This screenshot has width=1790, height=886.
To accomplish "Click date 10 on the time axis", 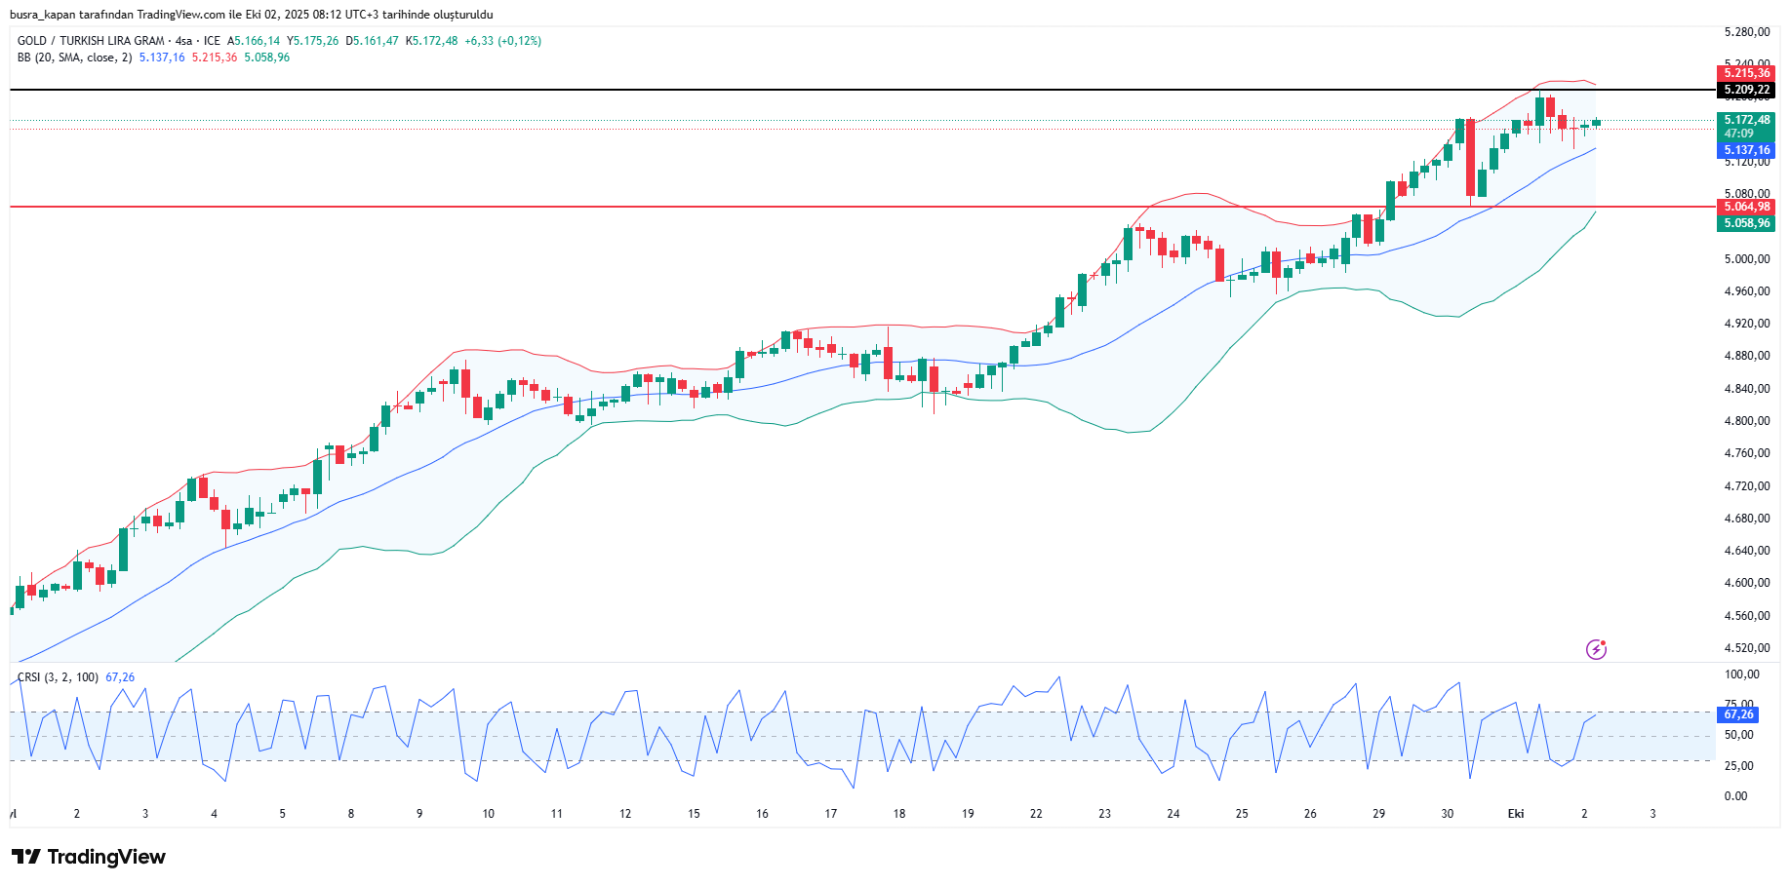I will click(488, 814).
